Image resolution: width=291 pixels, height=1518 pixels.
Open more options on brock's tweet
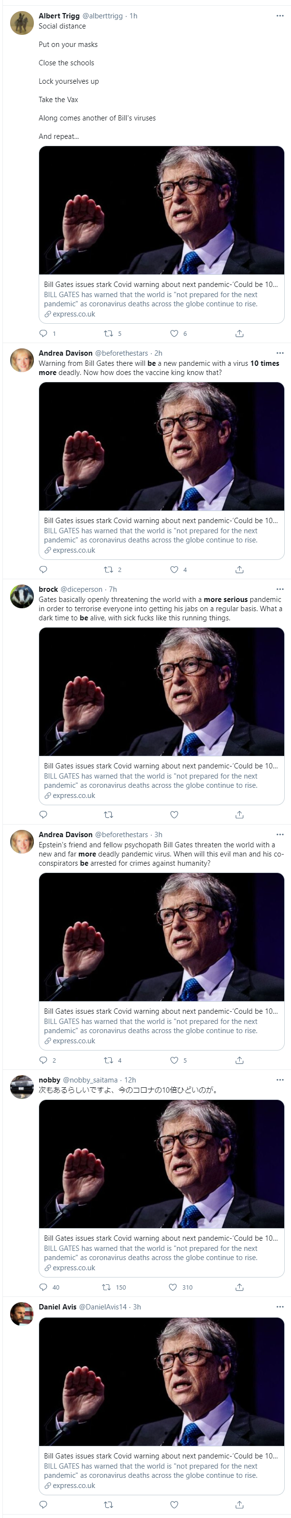[x=280, y=589]
